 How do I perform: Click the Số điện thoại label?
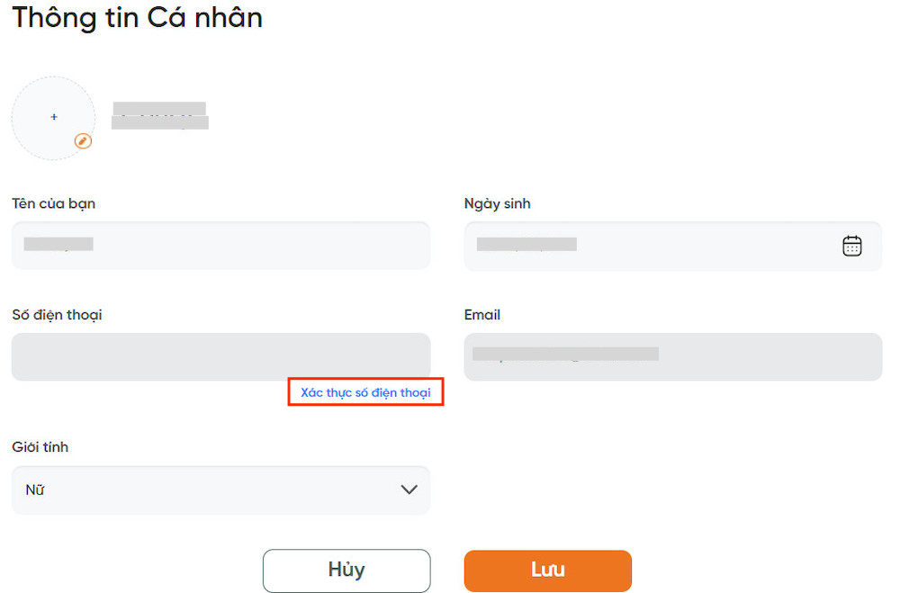[57, 315]
